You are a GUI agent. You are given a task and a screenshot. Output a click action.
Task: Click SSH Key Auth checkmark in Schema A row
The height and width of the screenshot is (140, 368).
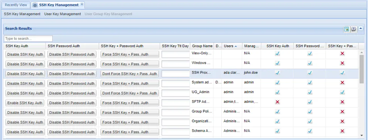pyautogui.click(x=278, y=131)
